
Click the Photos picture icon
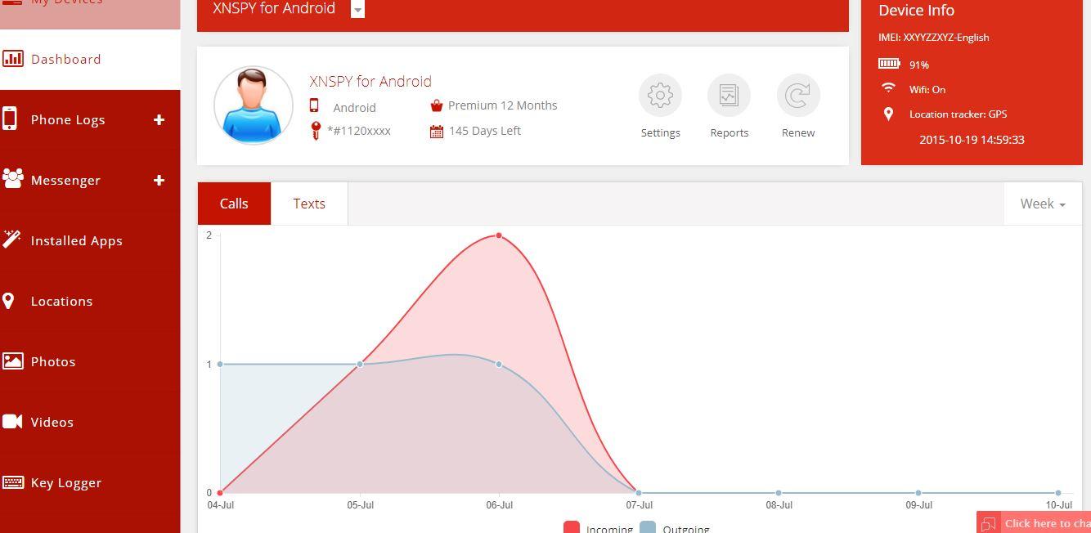(x=12, y=361)
